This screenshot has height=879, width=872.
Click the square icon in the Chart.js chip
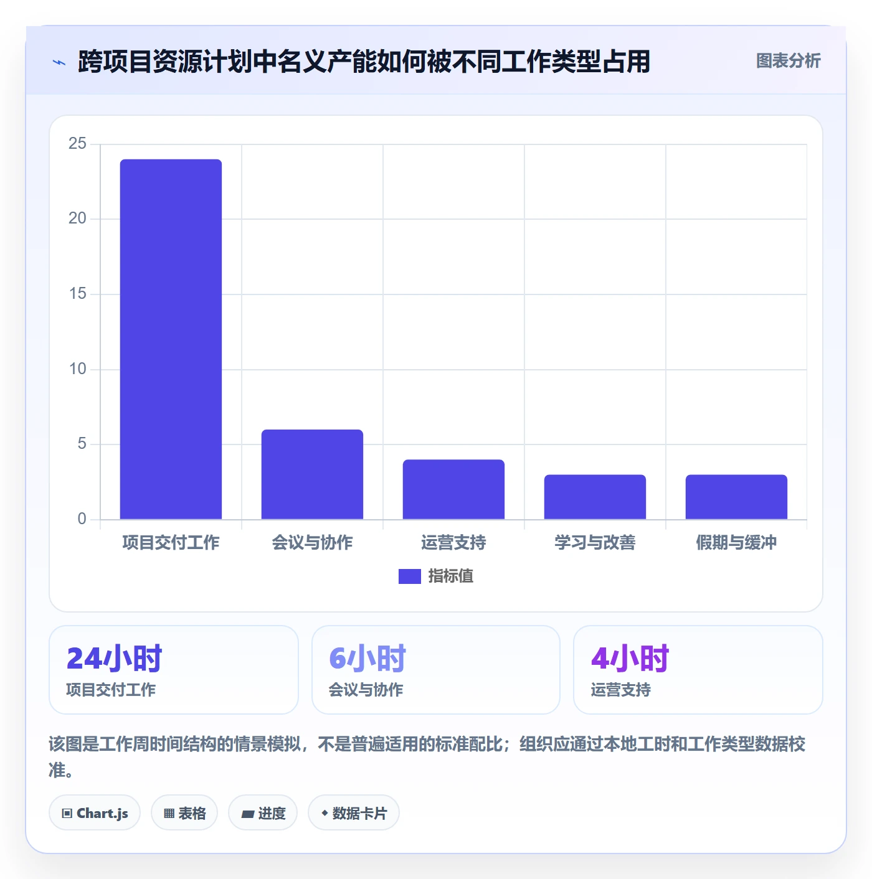pyautogui.click(x=67, y=813)
